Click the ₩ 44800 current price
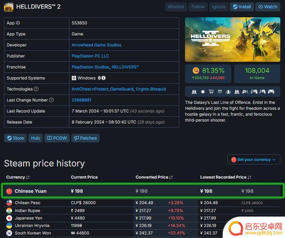 pyautogui.click(x=80, y=233)
